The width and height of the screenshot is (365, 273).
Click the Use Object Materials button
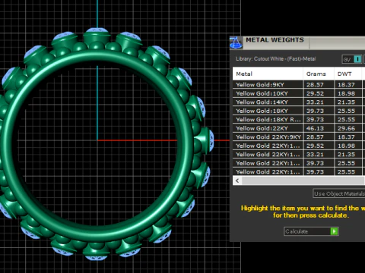coord(339,193)
